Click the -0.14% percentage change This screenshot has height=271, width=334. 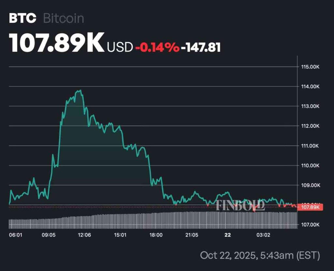pos(157,48)
